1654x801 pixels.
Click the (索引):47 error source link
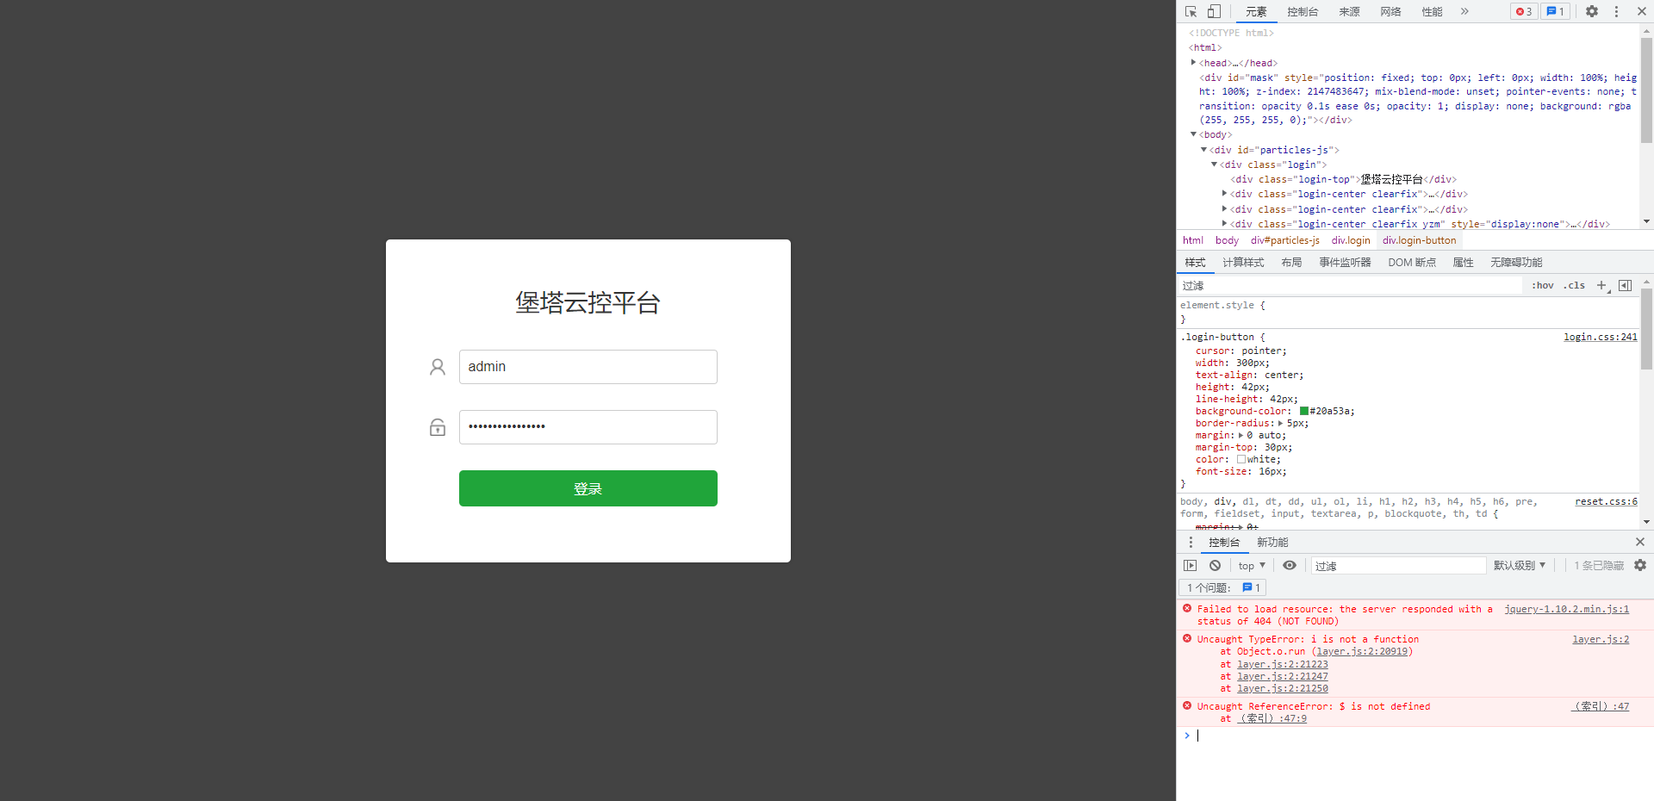[1600, 706]
